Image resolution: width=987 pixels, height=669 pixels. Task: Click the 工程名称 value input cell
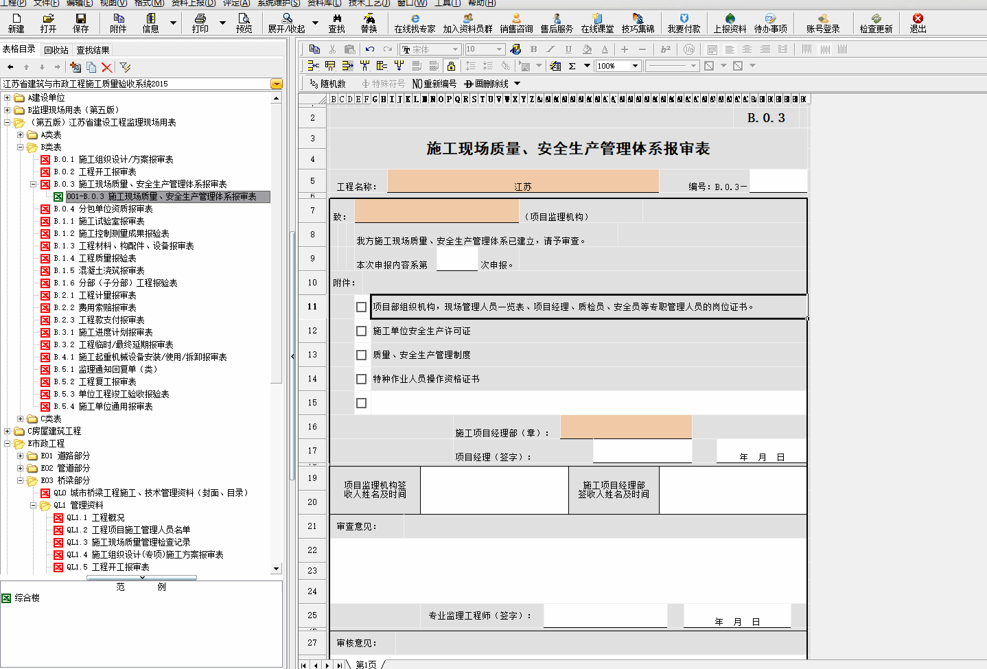pyautogui.click(x=522, y=181)
